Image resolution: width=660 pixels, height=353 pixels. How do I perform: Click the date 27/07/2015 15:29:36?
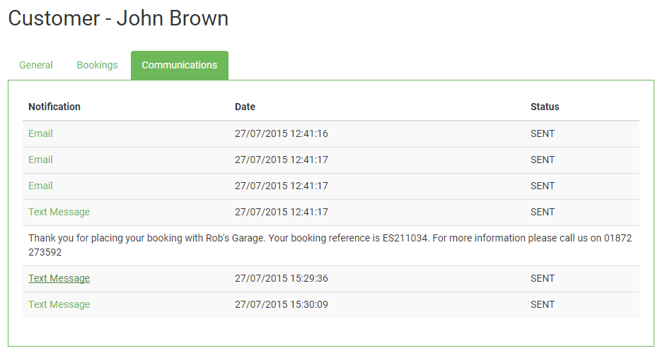(281, 278)
